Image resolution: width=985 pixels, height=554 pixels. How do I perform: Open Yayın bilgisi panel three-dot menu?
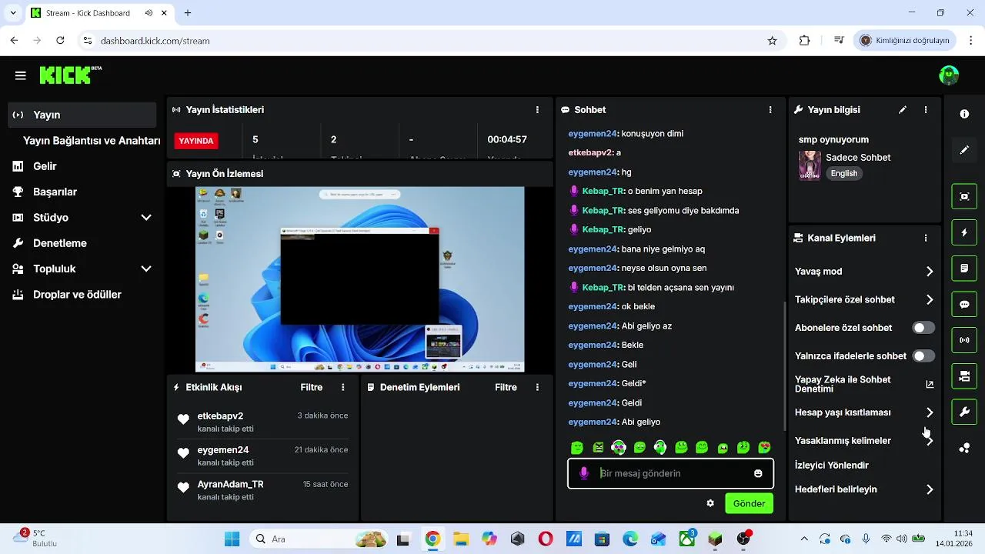[x=926, y=110]
